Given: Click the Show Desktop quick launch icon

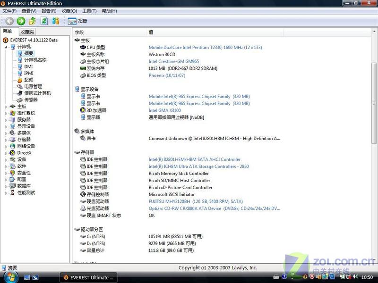Looking at the screenshot, I should [x=27, y=277].
